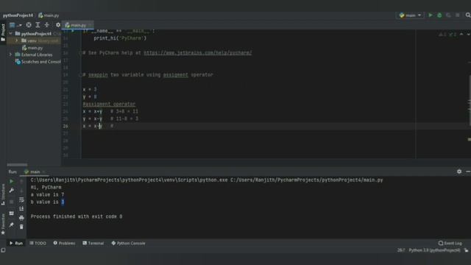
Task: Click the line:column position indicator
Action: (401, 250)
